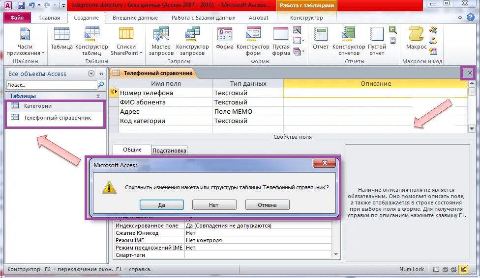The image size is (480, 278).
Task: Open the Customize Quick Access Toolbar dropdown
Action: 63,5
